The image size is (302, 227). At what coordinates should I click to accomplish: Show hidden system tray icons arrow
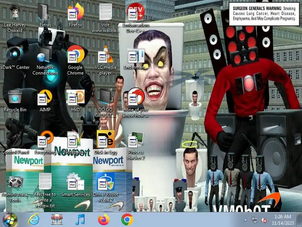click(x=246, y=220)
